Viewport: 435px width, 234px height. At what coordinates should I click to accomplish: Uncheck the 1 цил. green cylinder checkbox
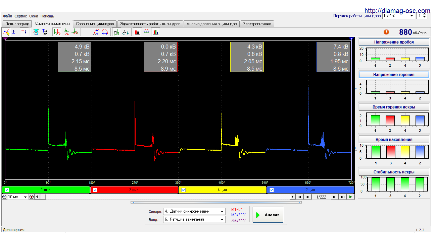7,190
